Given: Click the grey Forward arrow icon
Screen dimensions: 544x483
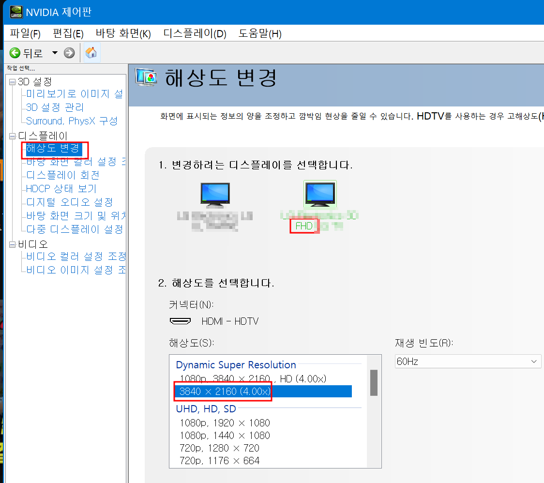Looking at the screenshot, I should [69, 53].
